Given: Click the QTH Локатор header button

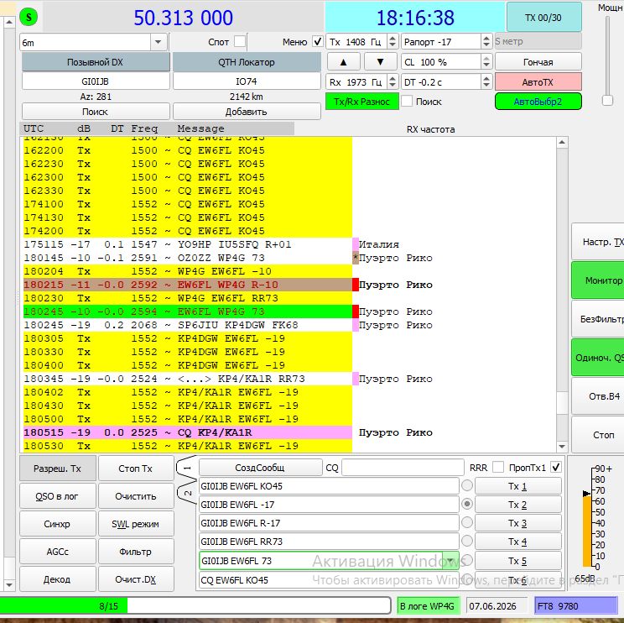Looking at the screenshot, I should click(x=247, y=62).
